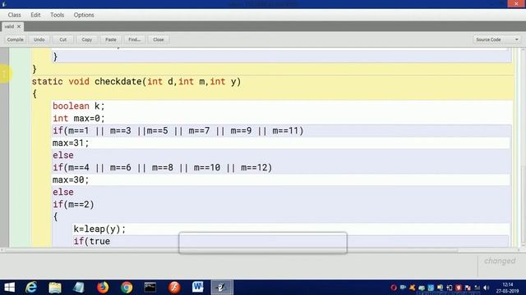Click the Cut button
This screenshot has height=295, width=526.
(62, 39)
